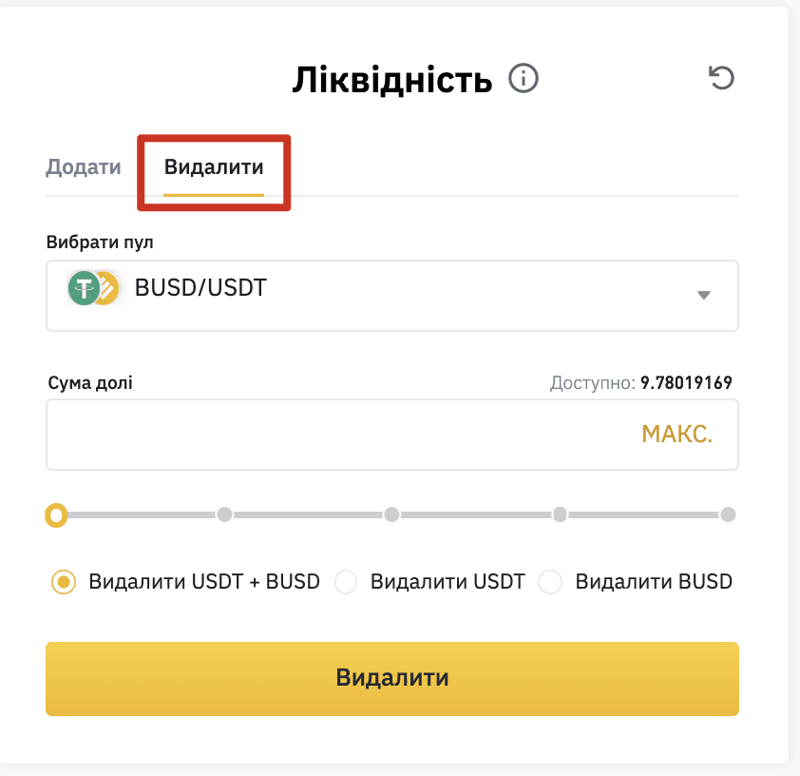800x776 pixels.
Task: Click the Сума долі amount input field
Action: (391, 435)
